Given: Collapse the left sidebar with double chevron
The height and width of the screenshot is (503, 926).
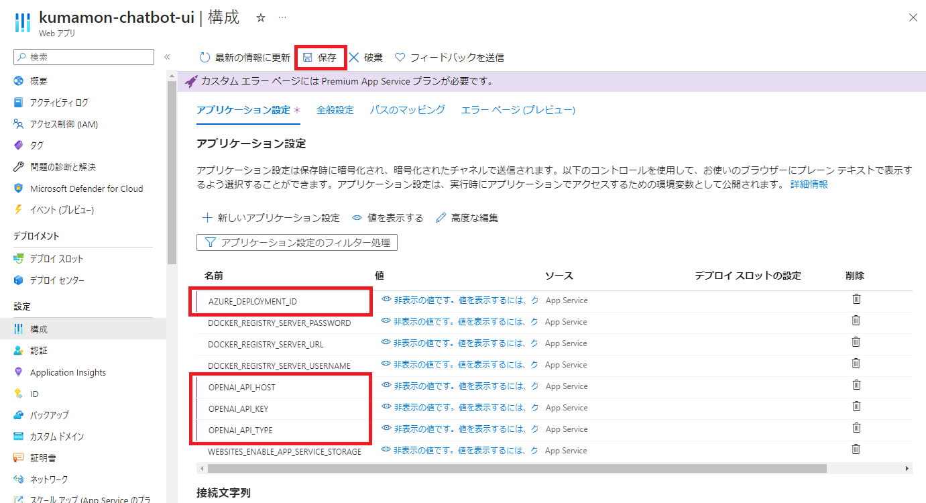Looking at the screenshot, I should [x=167, y=58].
